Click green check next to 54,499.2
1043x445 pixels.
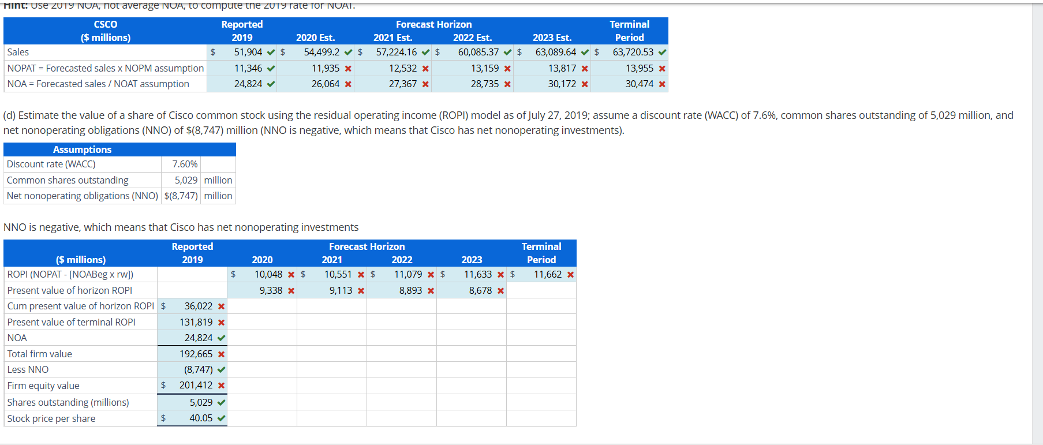[348, 53]
